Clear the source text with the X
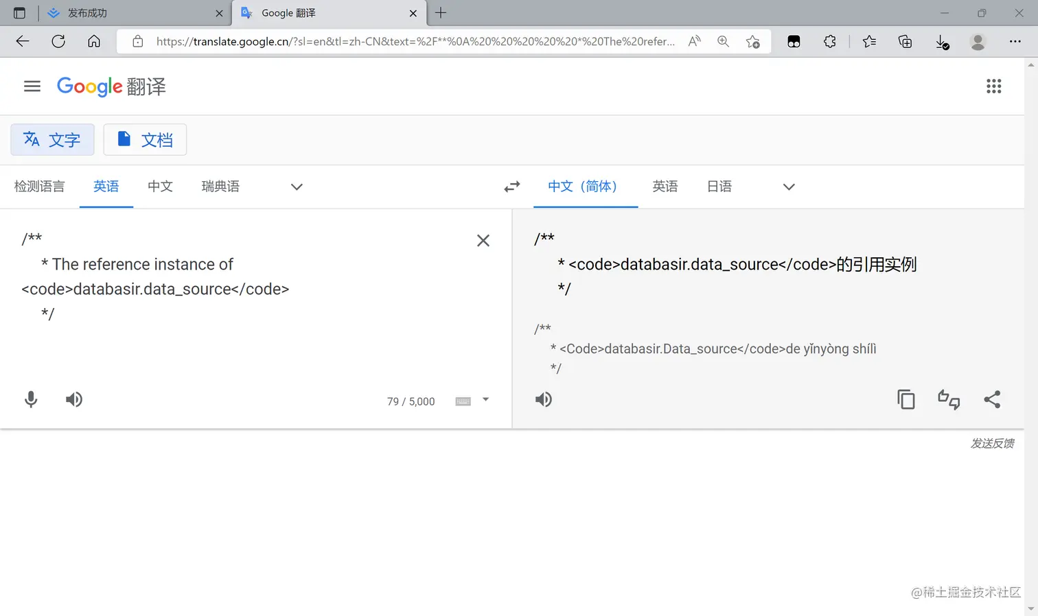1038x616 pixels. click(483, 241)
